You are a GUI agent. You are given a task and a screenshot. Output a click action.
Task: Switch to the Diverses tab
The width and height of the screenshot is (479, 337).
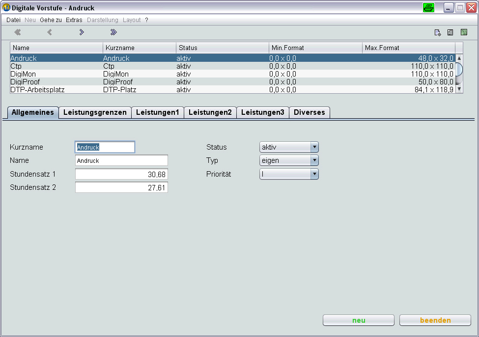(310, 112)
